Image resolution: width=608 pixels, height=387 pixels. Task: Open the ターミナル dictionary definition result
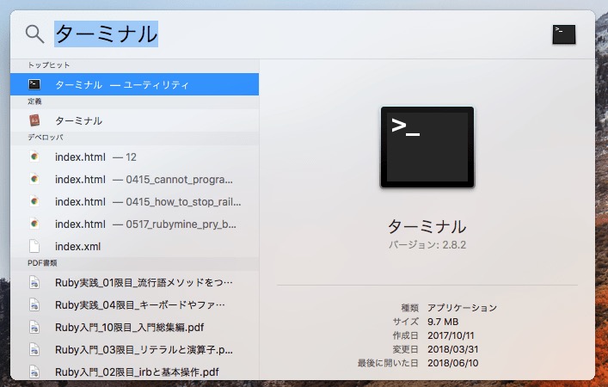coord(134,120)
